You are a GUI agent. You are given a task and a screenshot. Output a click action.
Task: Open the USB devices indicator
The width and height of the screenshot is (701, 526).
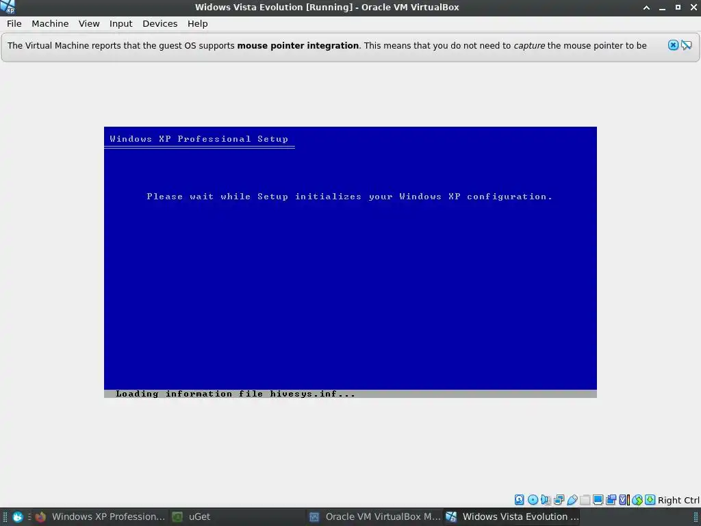pos(572,499)
